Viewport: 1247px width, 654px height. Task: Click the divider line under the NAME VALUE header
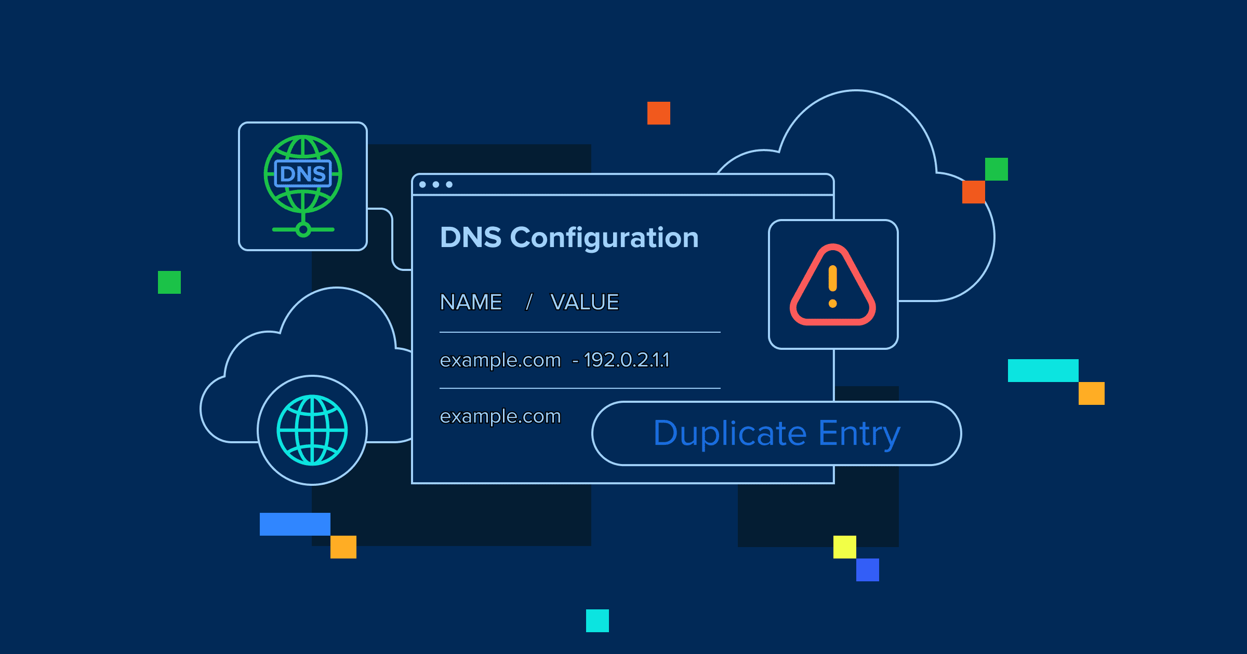pyautogui.click(x=580, y=331)
